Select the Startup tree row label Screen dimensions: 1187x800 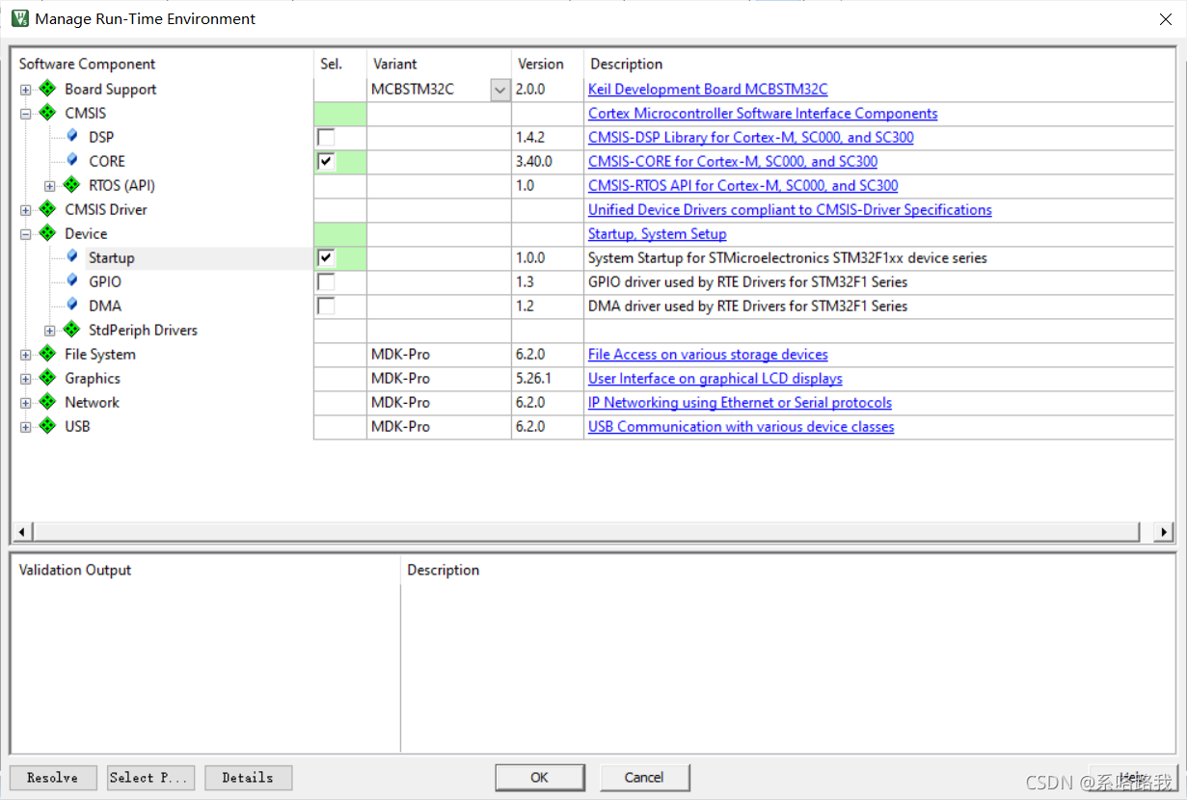pyautogui.click(x=111, y=257)
